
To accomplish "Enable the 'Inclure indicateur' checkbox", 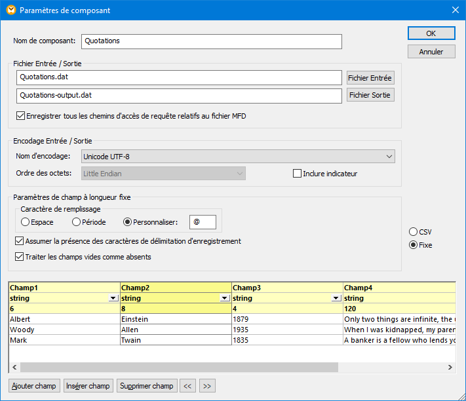I will (x=297, y=174).
